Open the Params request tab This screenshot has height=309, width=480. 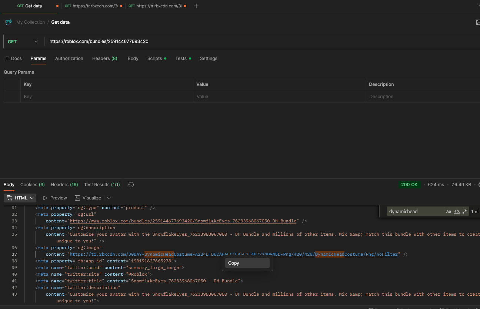coord(39,58)
